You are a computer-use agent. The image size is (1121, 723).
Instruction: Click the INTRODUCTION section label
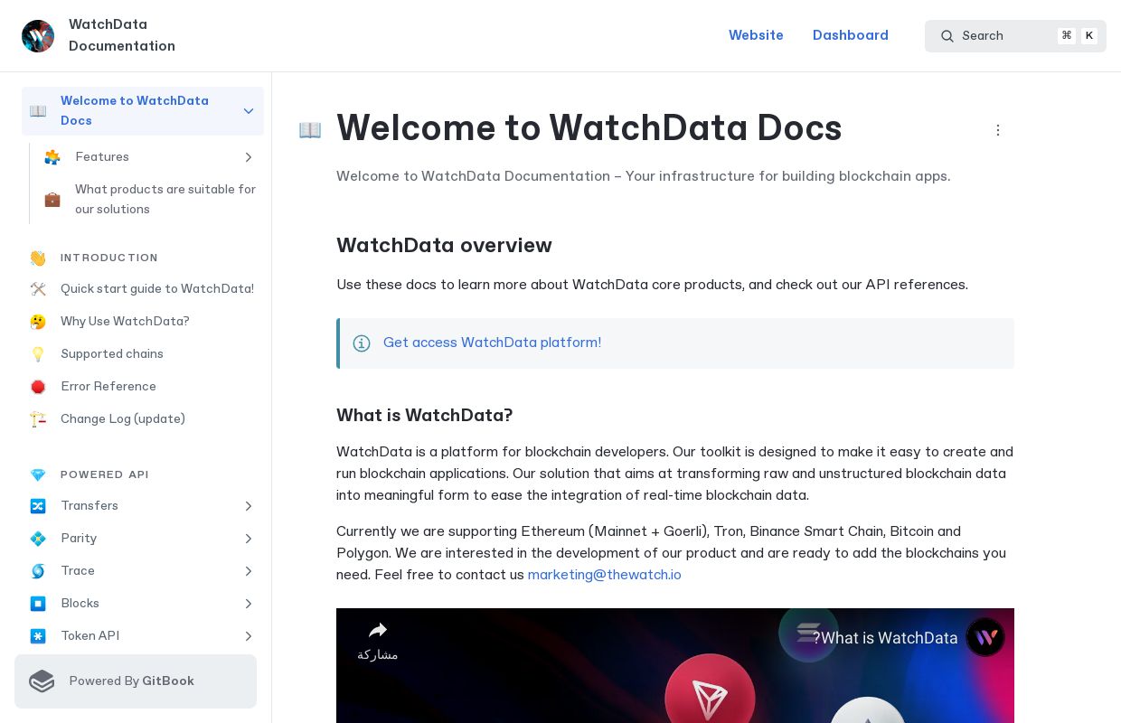pyautogui.click(x=109, y=258)
